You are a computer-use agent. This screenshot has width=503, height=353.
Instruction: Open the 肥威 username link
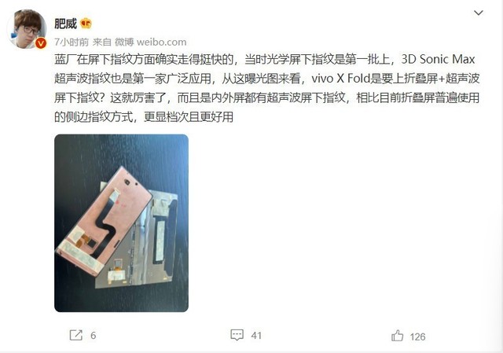click(65, 24)
